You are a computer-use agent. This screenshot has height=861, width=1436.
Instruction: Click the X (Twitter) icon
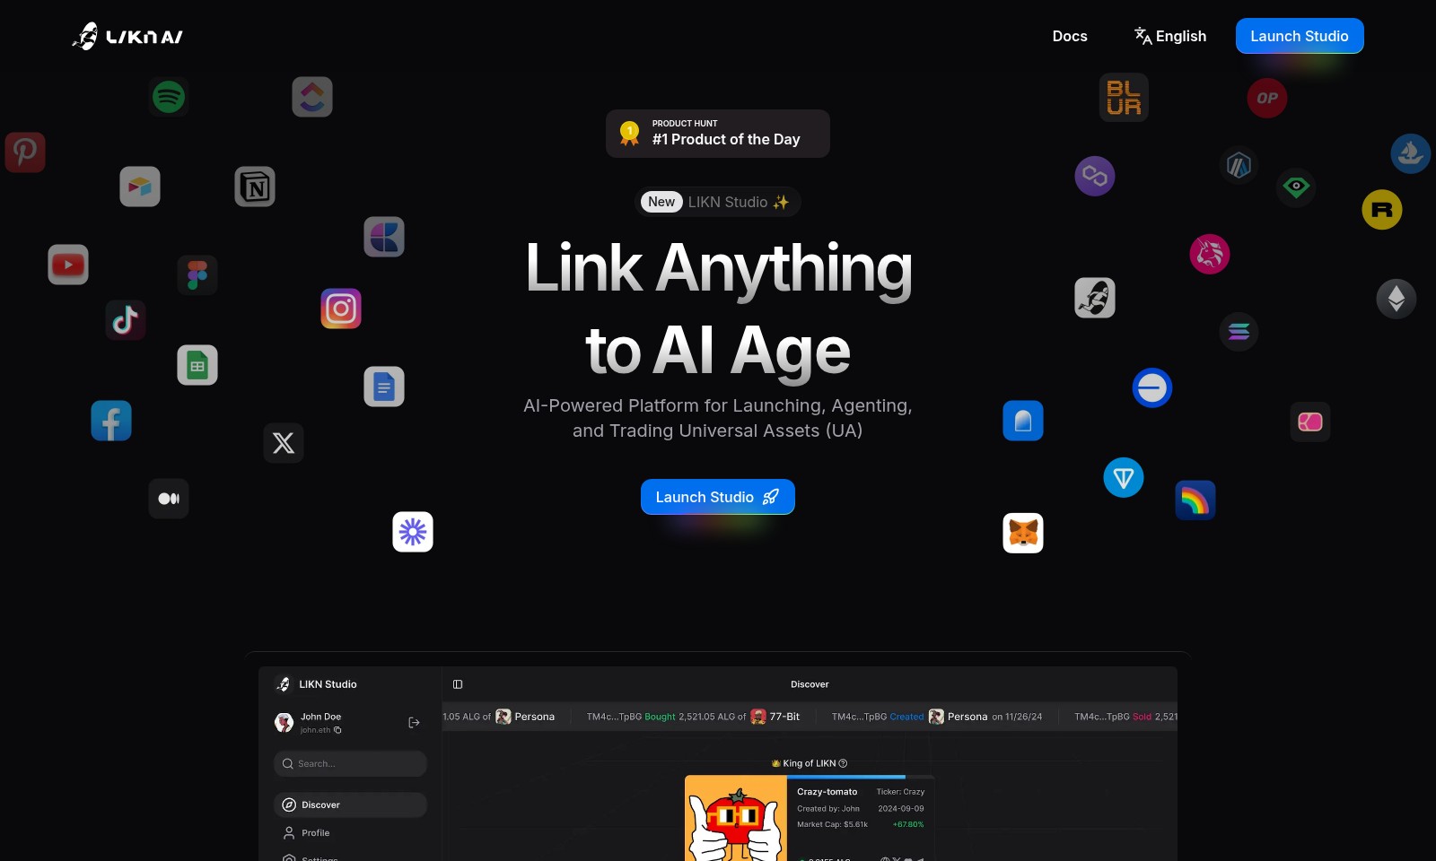284,443
